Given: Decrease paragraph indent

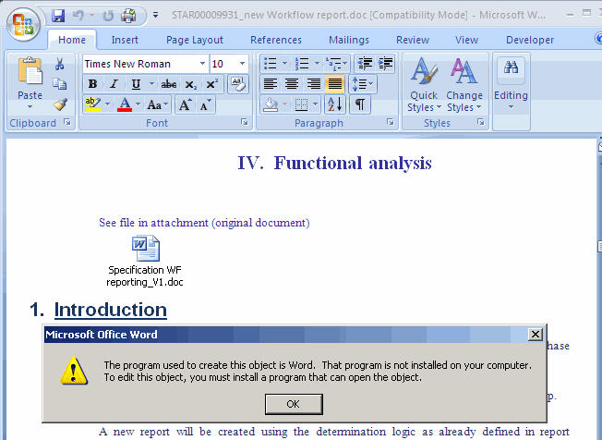Looking at the screenshot, I should coord(365,64).
